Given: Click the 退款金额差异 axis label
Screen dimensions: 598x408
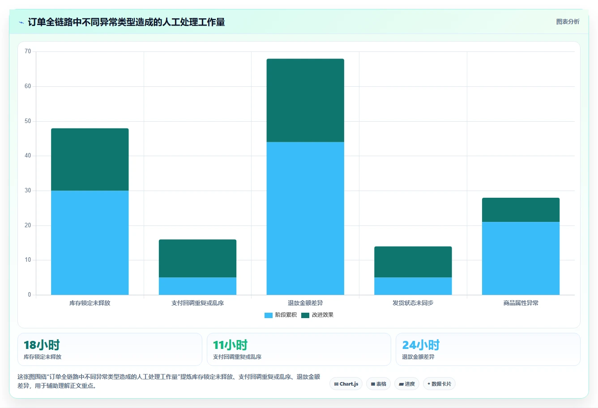Looking at the screenshot, I should (305, 303).
